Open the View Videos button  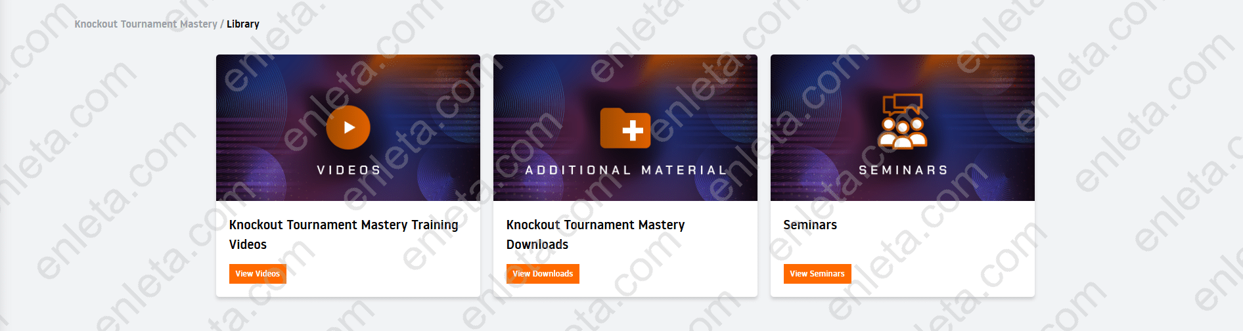(x=258, y=274)
